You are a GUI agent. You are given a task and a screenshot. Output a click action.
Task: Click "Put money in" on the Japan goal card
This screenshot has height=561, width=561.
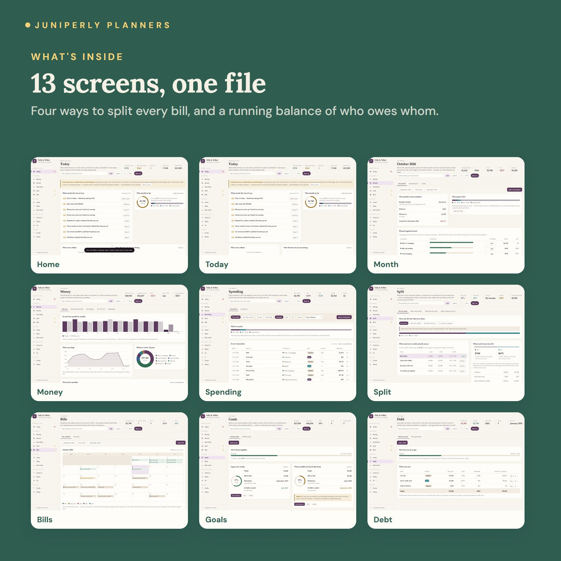pyautogui.click(x=236, y=496)
